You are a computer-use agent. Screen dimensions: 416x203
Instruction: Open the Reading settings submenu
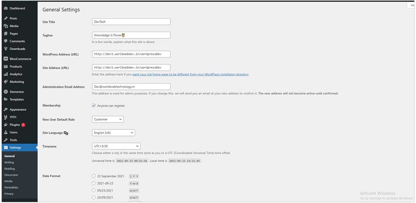tap(9, 169)
